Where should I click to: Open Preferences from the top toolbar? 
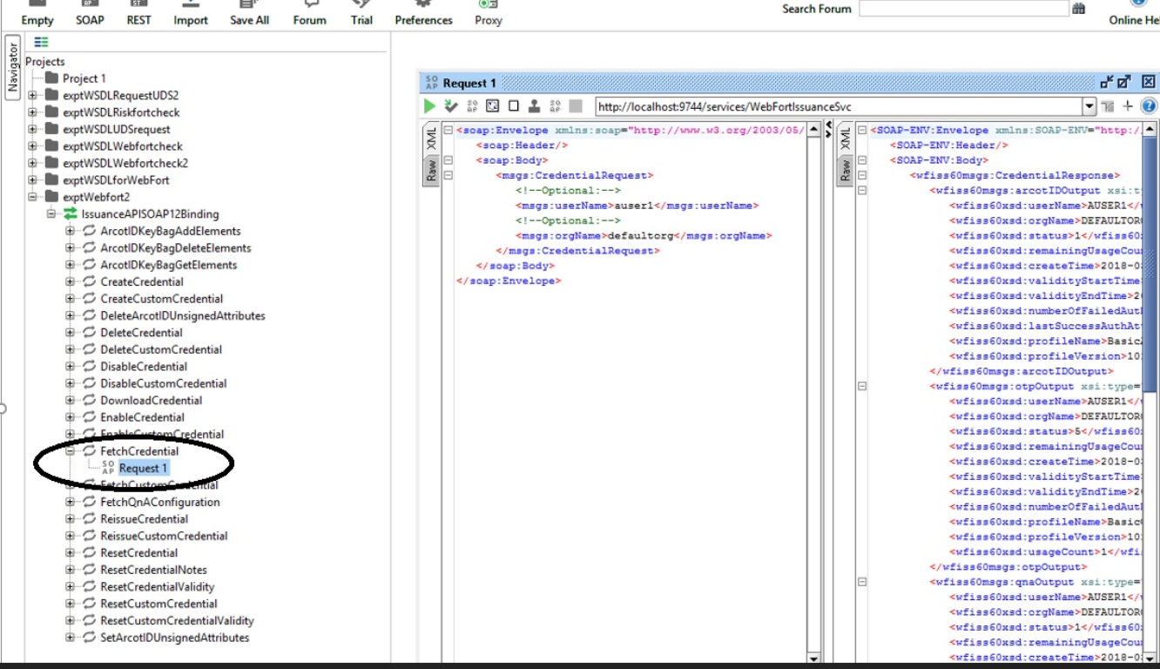pyautogui.click(x=423, y=13)
